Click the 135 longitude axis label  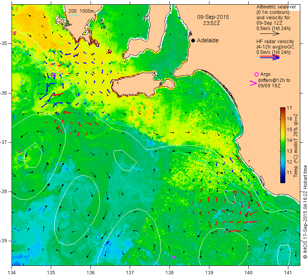[x=51, y=273]
